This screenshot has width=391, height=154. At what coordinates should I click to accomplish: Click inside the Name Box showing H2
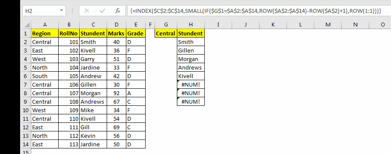(41, 11)
